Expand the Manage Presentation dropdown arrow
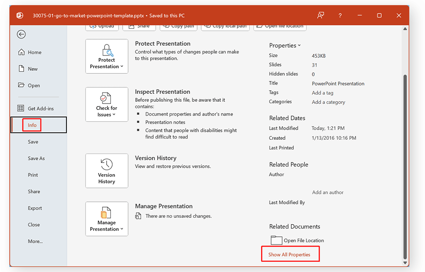 (122, 229)
